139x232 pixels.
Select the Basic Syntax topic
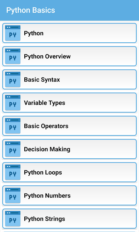click(69, 79)
